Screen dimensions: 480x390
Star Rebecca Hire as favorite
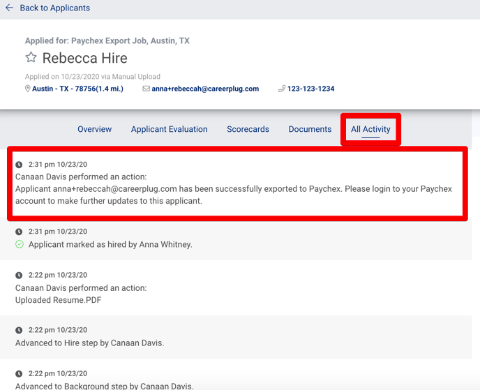pos(31,57)
